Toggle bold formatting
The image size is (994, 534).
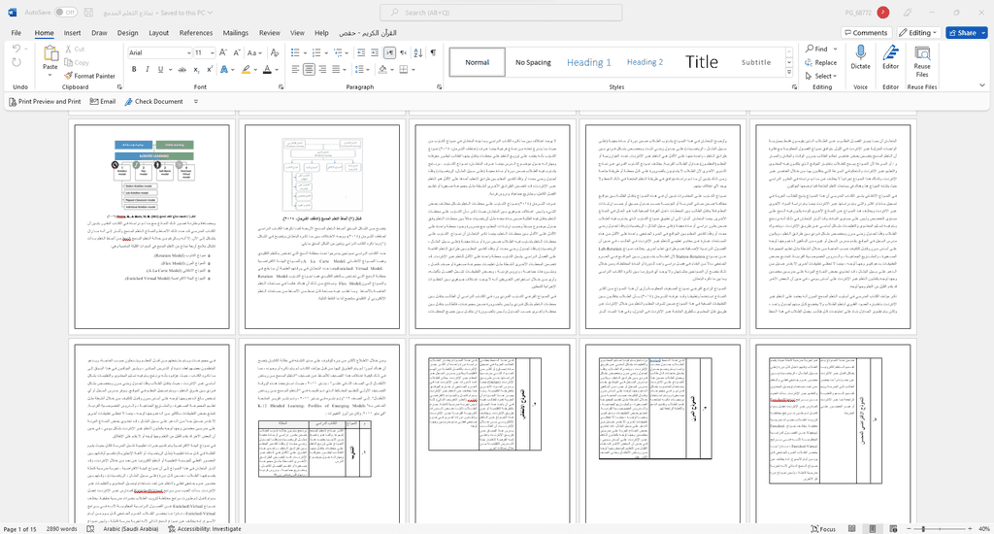(134, 70)
